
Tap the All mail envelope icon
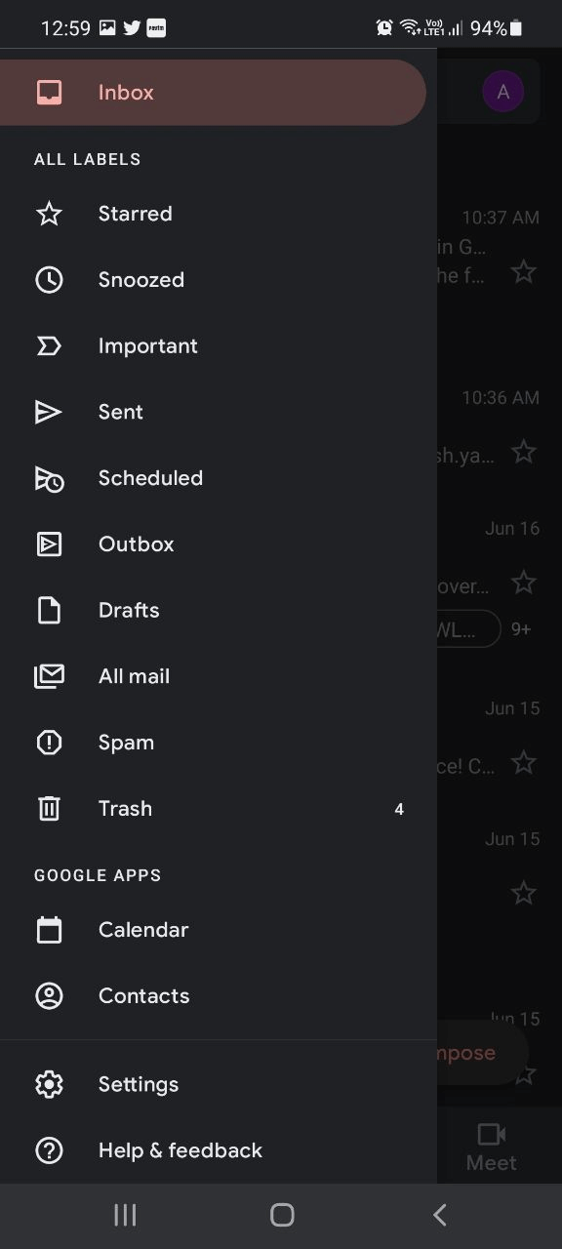[x=49, y=676]
